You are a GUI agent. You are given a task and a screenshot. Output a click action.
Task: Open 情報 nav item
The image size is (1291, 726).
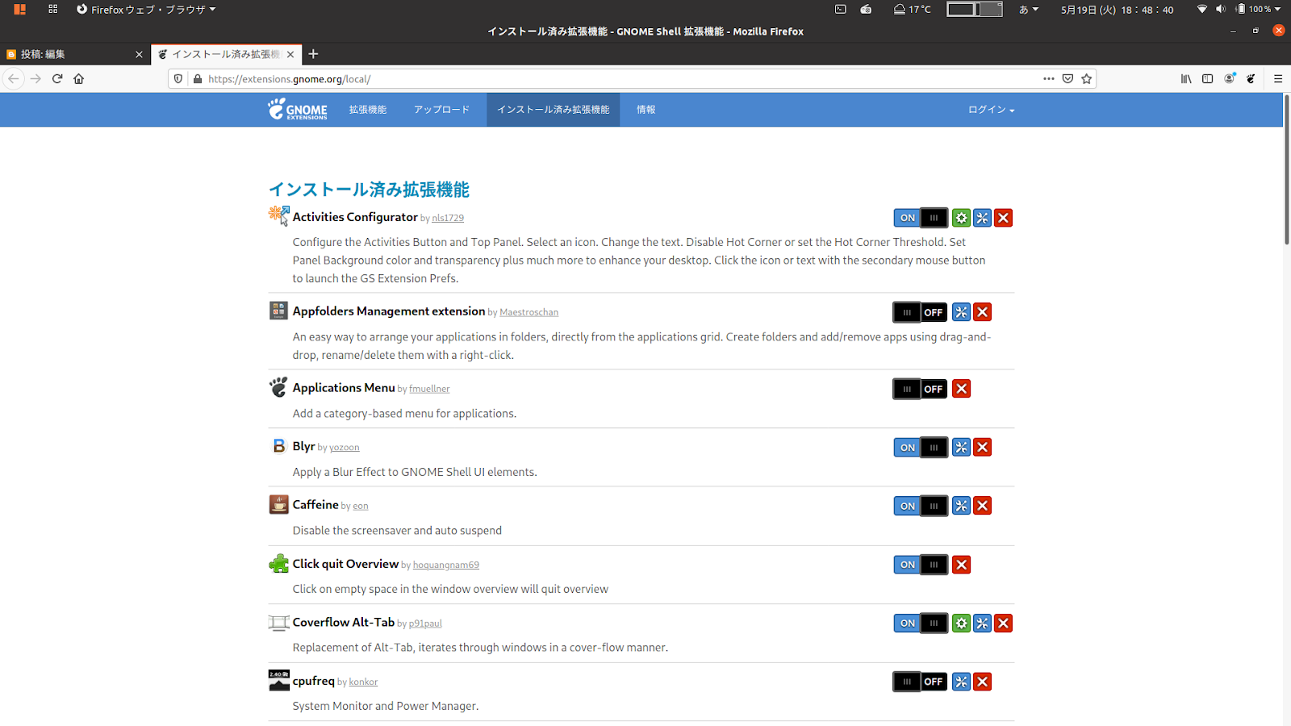645,110
